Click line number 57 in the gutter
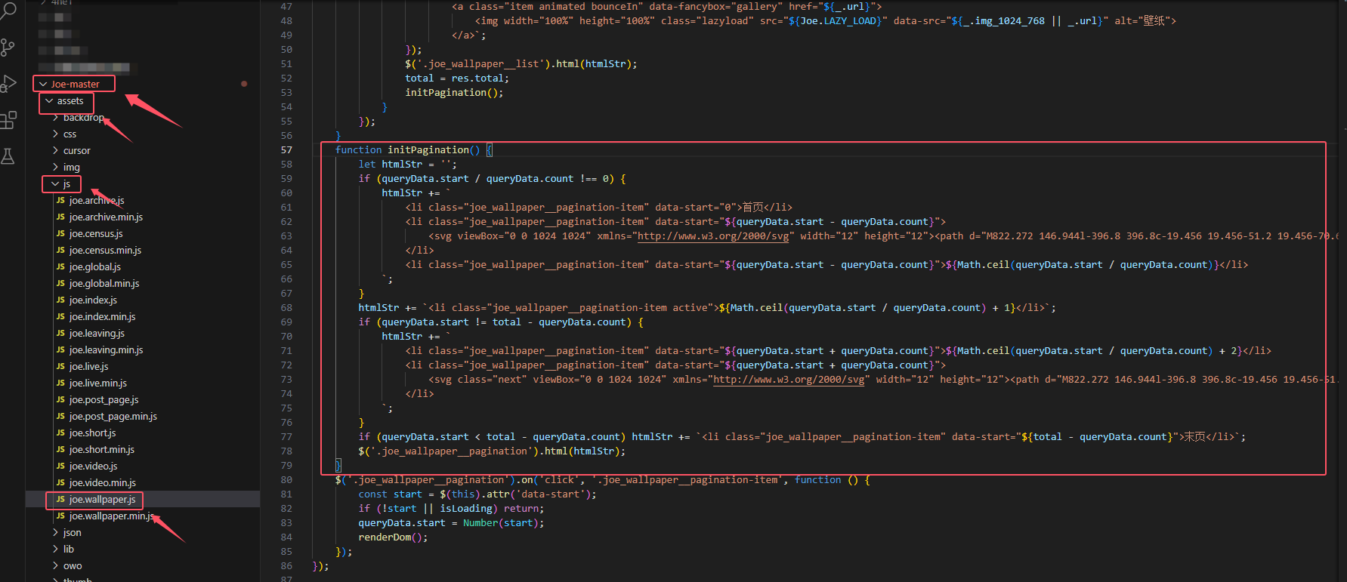The width and height of the screenshot is (1347, 582). click(x=286, y=150)
